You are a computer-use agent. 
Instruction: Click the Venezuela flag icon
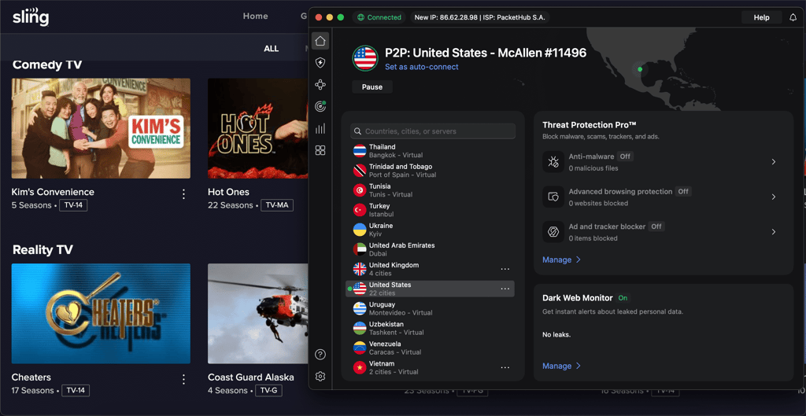360,348
